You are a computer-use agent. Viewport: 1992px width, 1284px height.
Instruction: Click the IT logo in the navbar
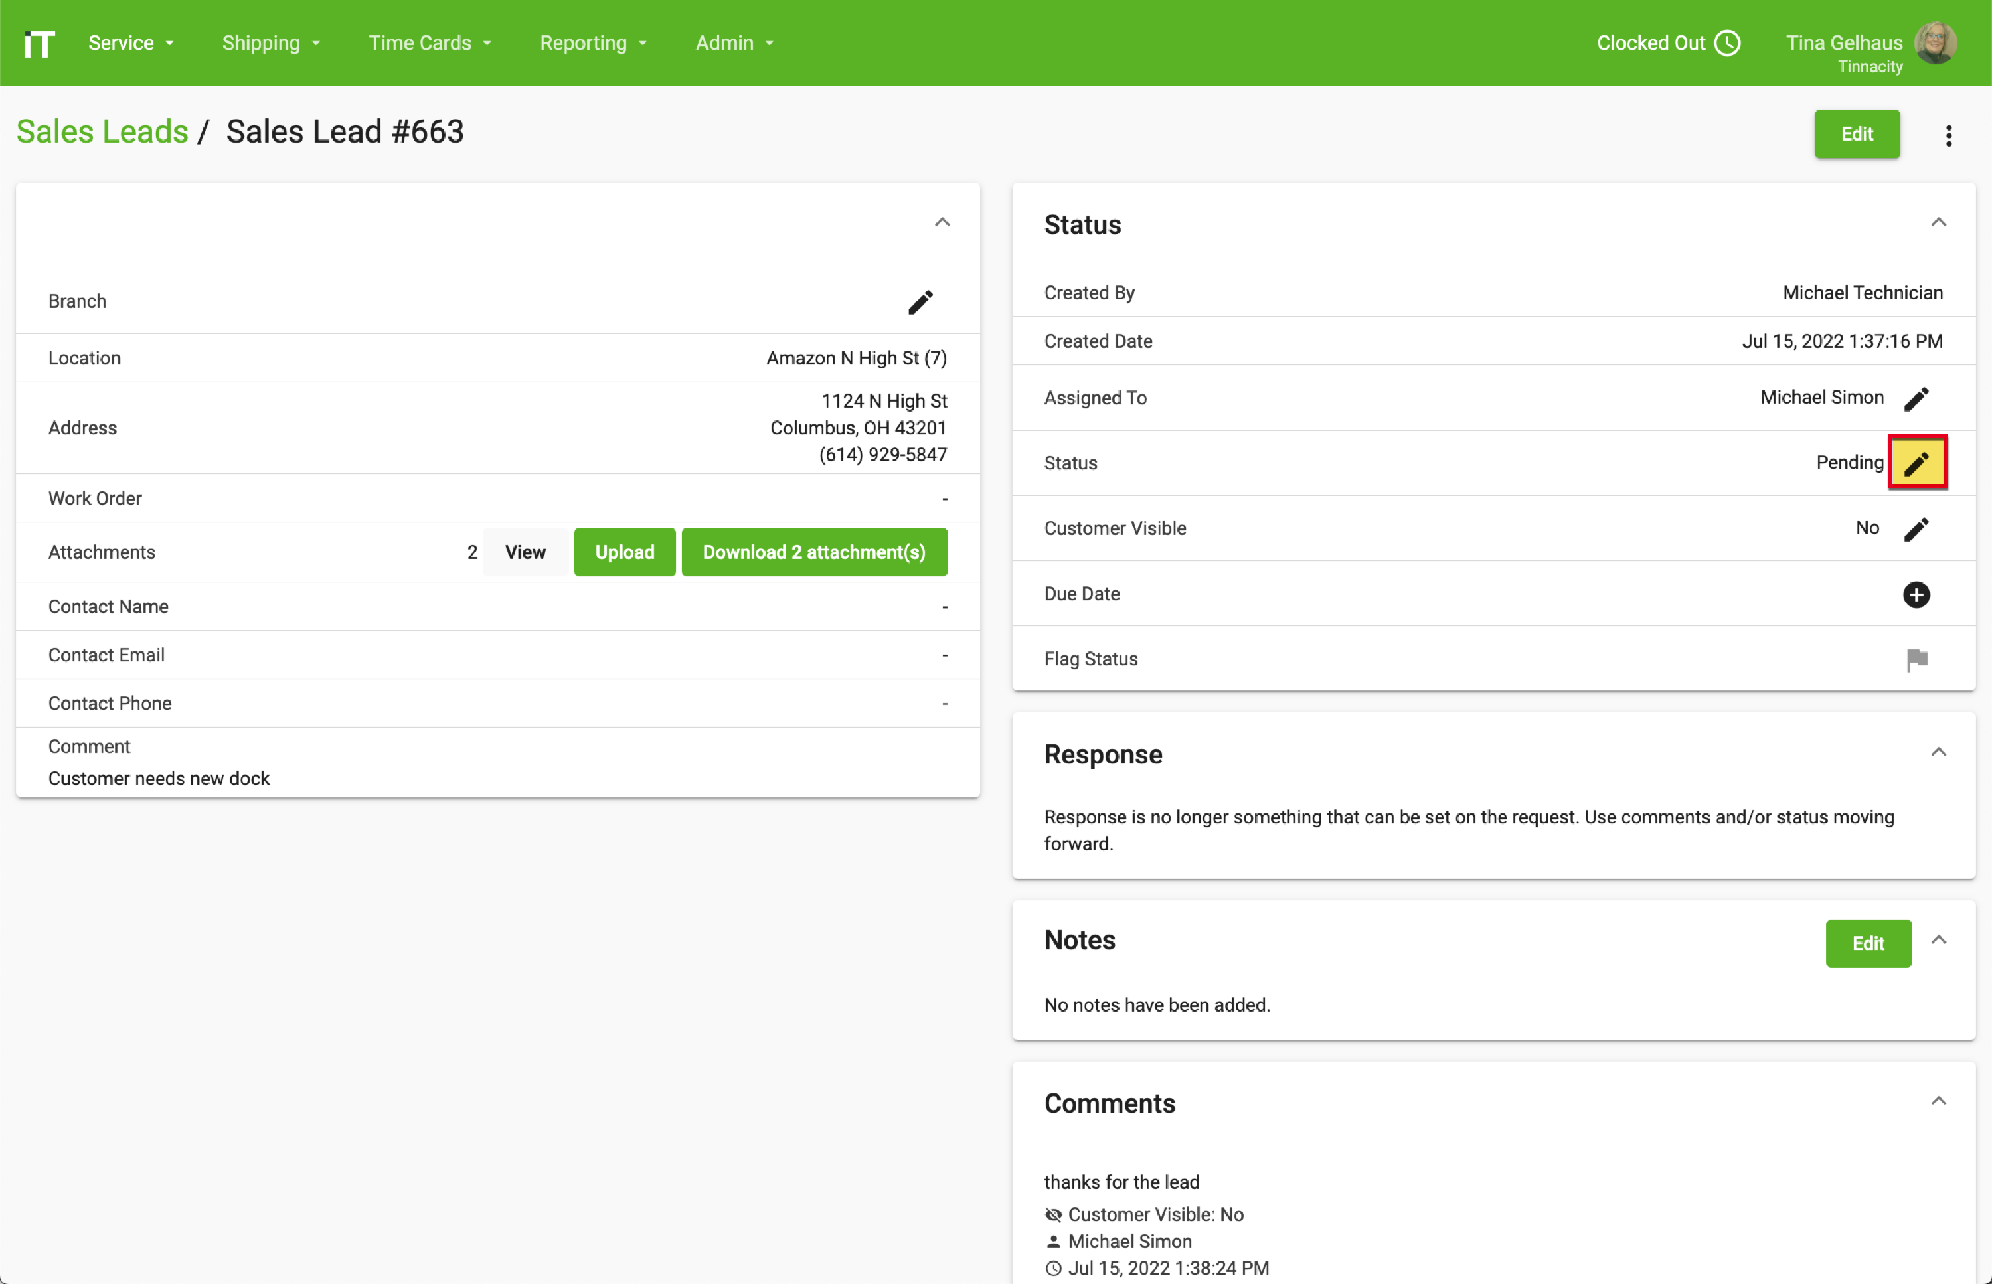coord(39,42)
